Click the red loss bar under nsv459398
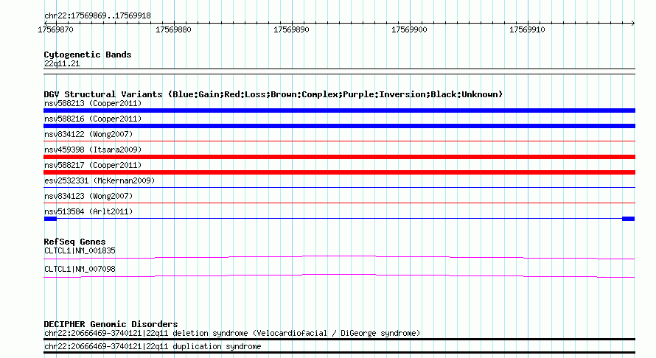The width and height of the screenshot is (656, 358). click(339, 157)
